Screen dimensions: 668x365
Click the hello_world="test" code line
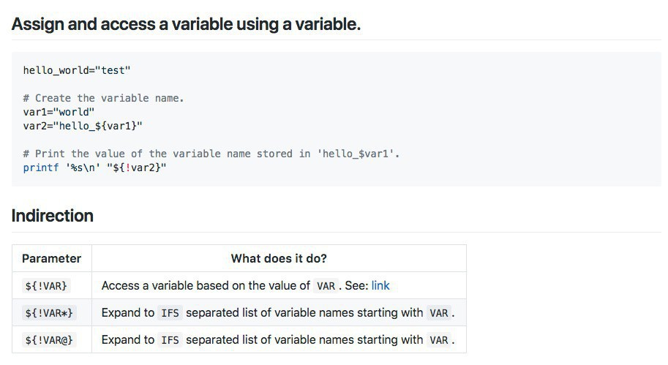point(77,70)
